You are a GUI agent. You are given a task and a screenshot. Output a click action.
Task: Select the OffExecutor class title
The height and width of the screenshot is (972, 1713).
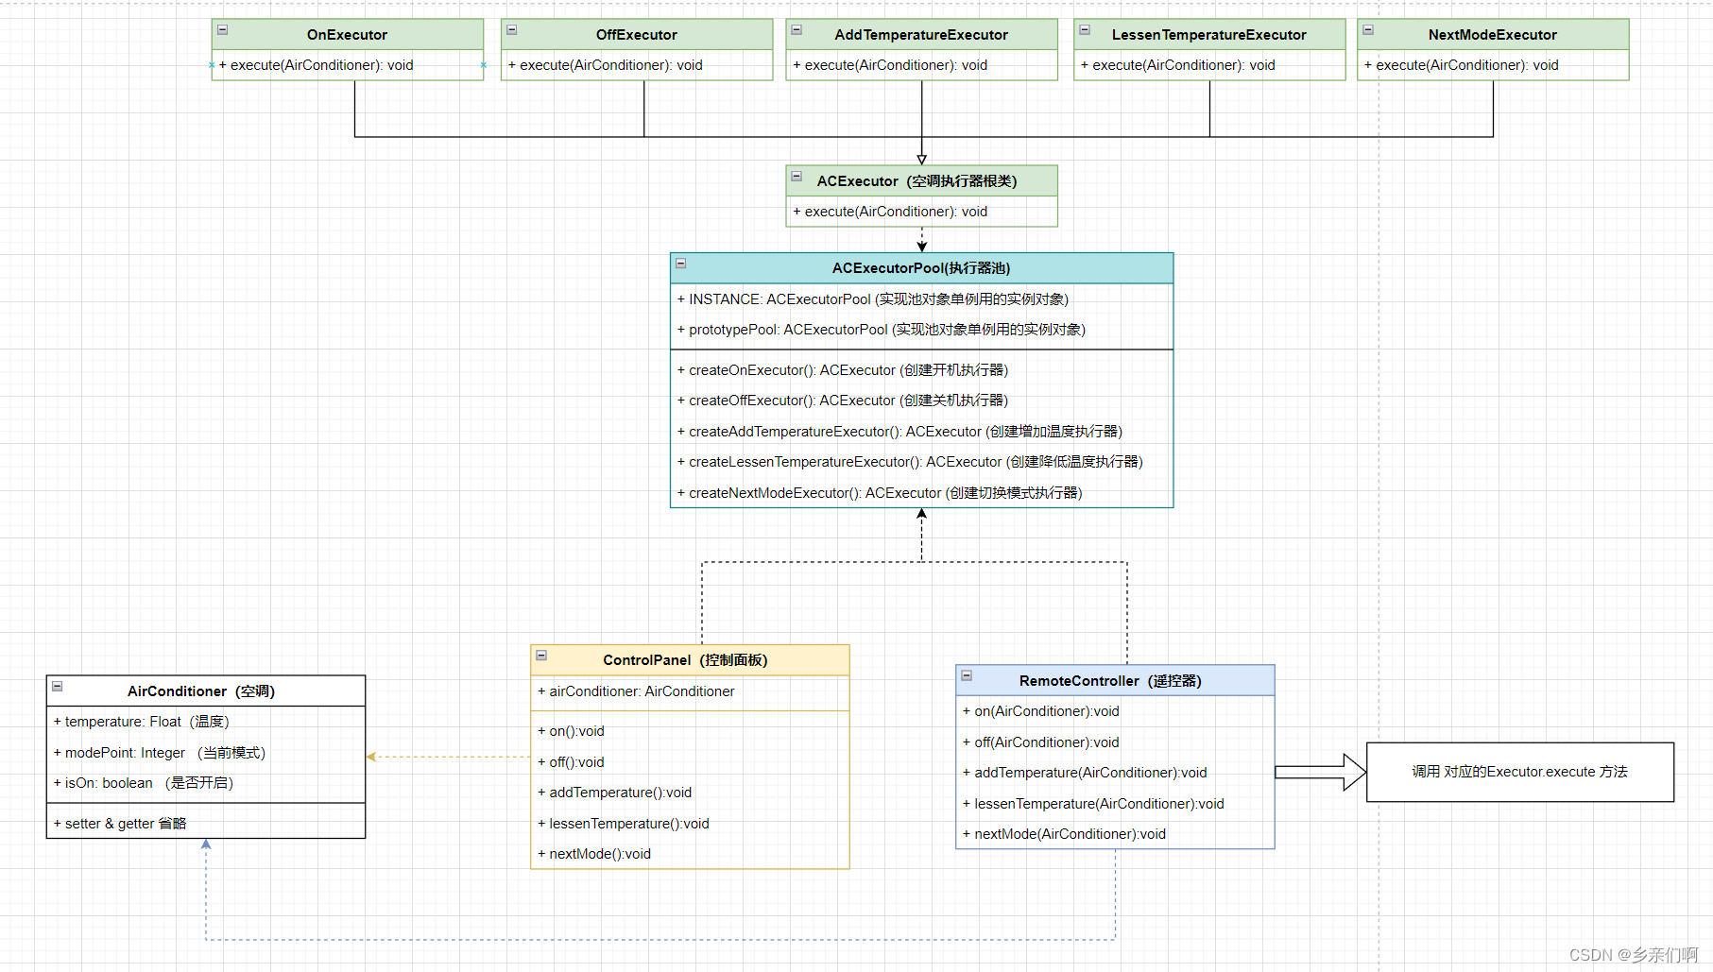click(636, 35)
